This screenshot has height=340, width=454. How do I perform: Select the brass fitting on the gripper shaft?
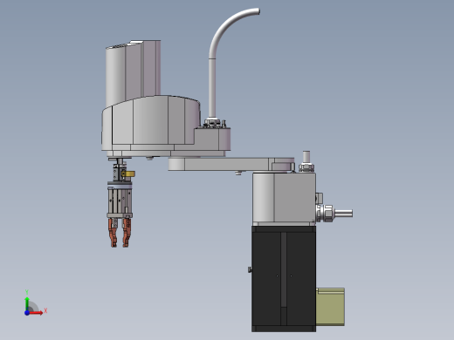coord(128,173)
